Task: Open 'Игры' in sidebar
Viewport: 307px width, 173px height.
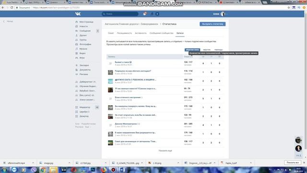Action: point(82,58)
